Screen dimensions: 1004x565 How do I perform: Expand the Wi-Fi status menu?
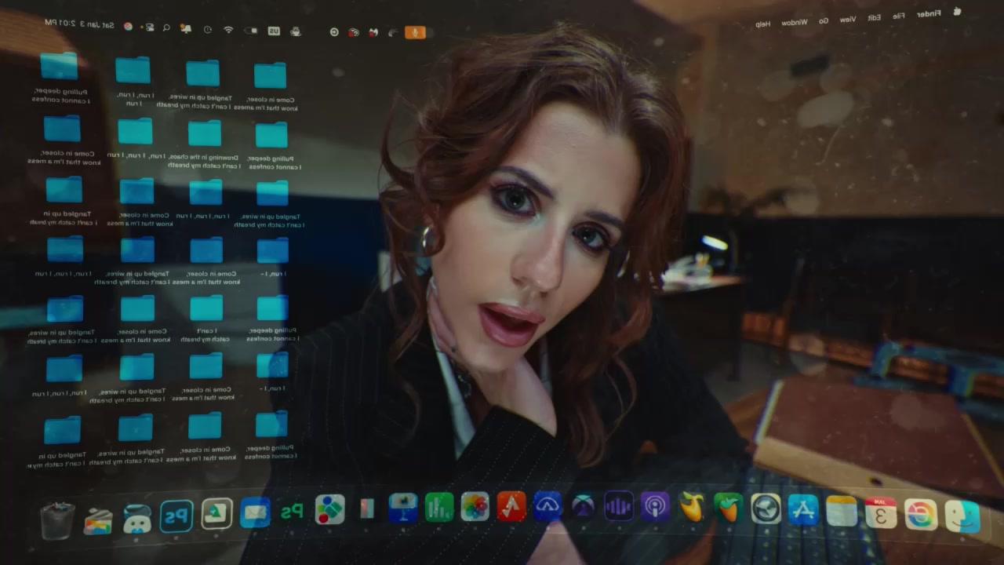[x=228, y=30]
